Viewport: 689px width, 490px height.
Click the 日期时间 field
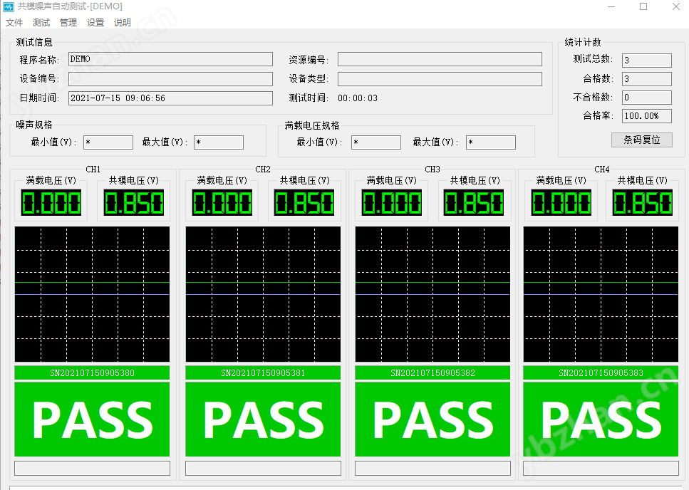click(170, 98)
